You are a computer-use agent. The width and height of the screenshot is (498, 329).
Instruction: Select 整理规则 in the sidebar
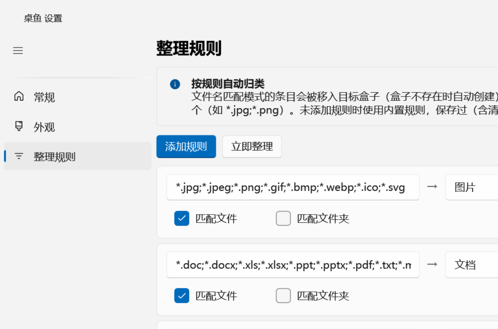(78, 156)
